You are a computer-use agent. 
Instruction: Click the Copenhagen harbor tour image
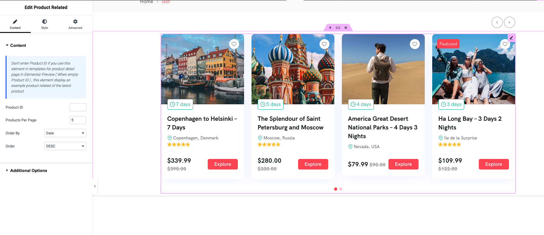click(x=202, y=69)
